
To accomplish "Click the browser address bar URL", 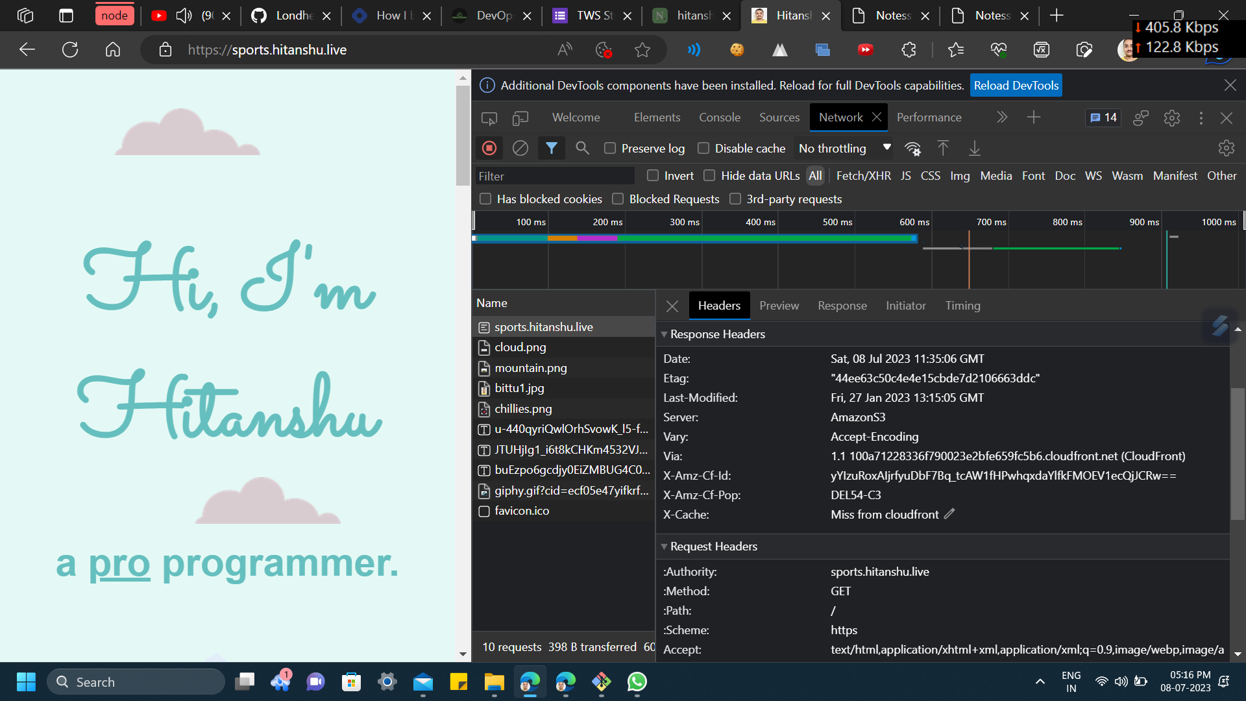I will (267, 50).
